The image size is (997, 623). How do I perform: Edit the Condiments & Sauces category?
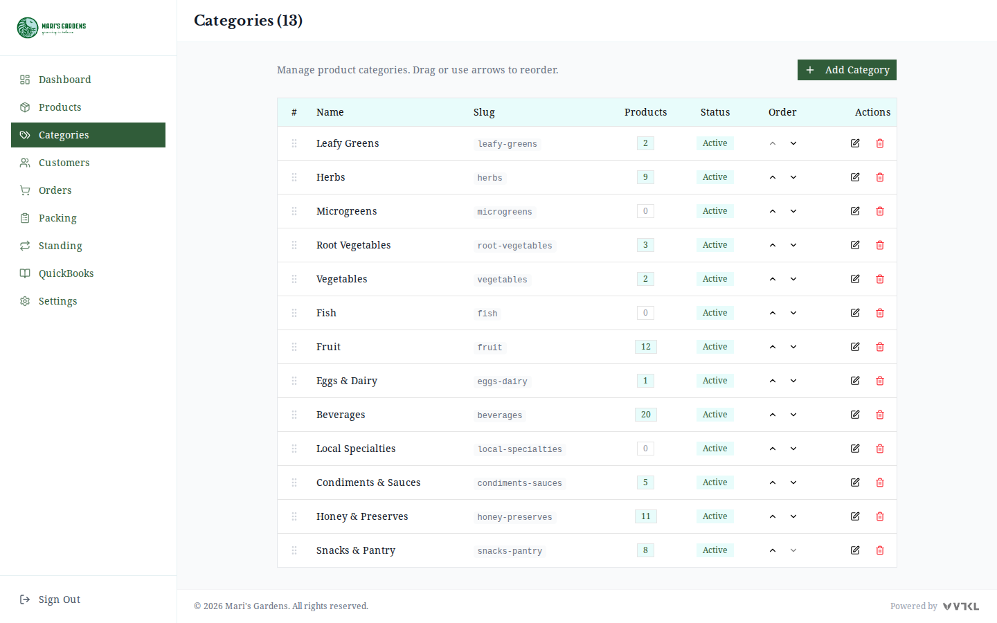point(855,482)
